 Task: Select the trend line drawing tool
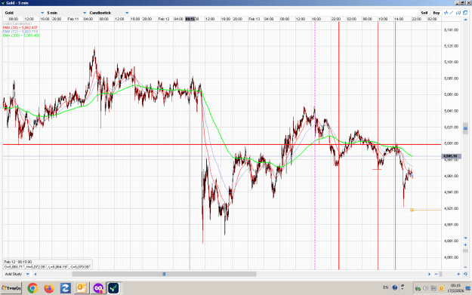[452, 13]
